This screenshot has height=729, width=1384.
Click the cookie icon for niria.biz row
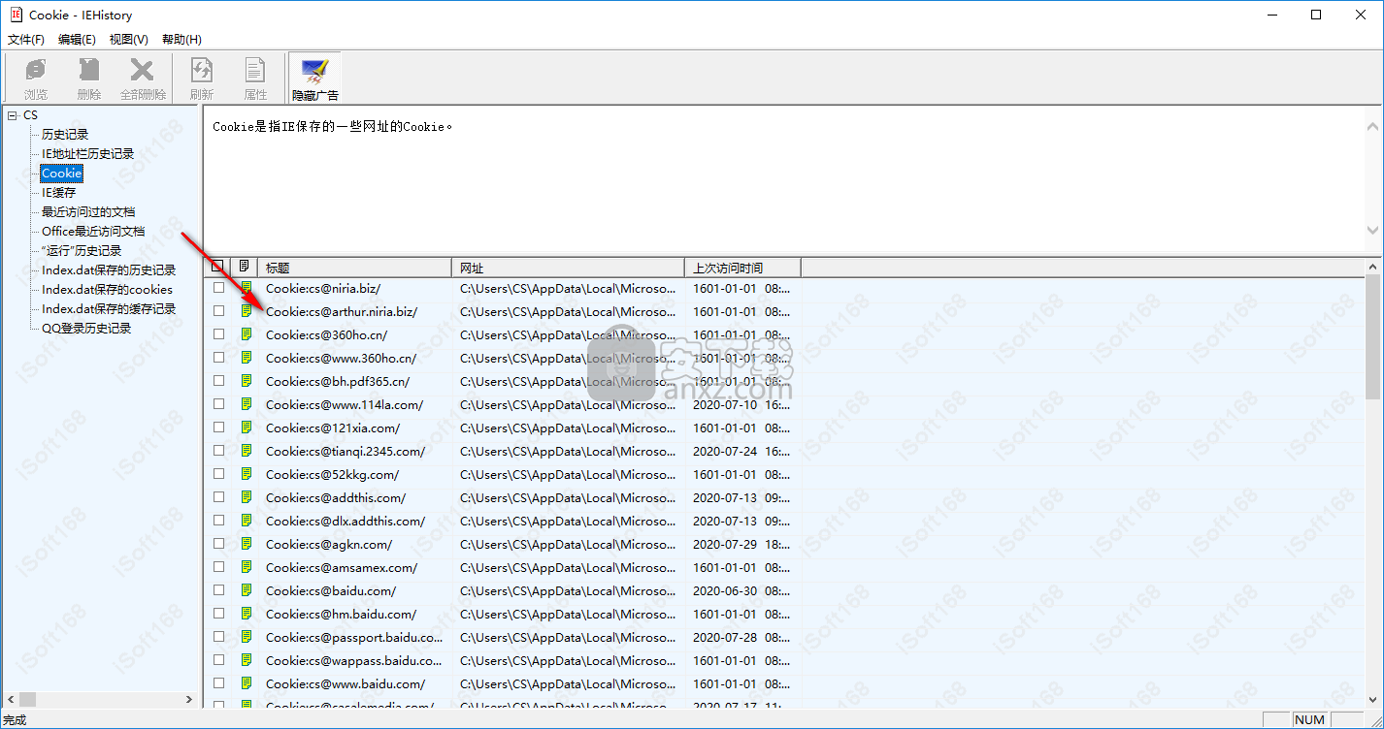(247, 288)
